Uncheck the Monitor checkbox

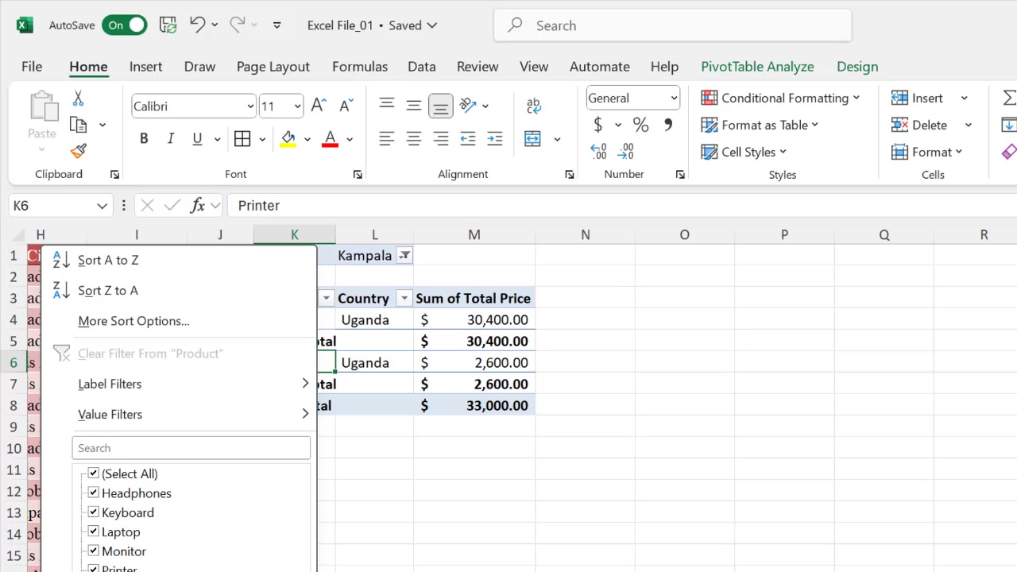[93, 551]
